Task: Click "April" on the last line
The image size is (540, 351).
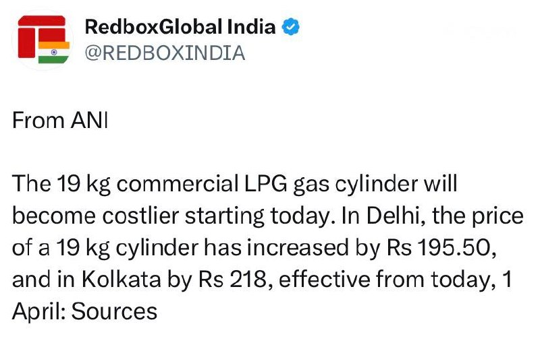Action: [x=38, y=312]
